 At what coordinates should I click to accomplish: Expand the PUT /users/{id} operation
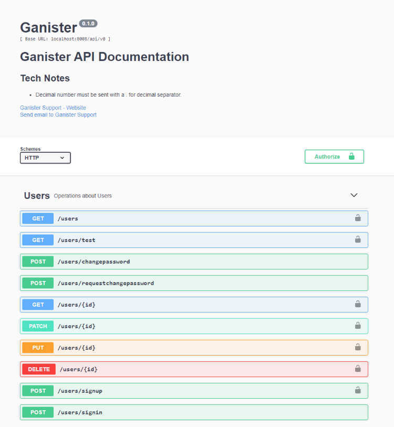(194, 348)
